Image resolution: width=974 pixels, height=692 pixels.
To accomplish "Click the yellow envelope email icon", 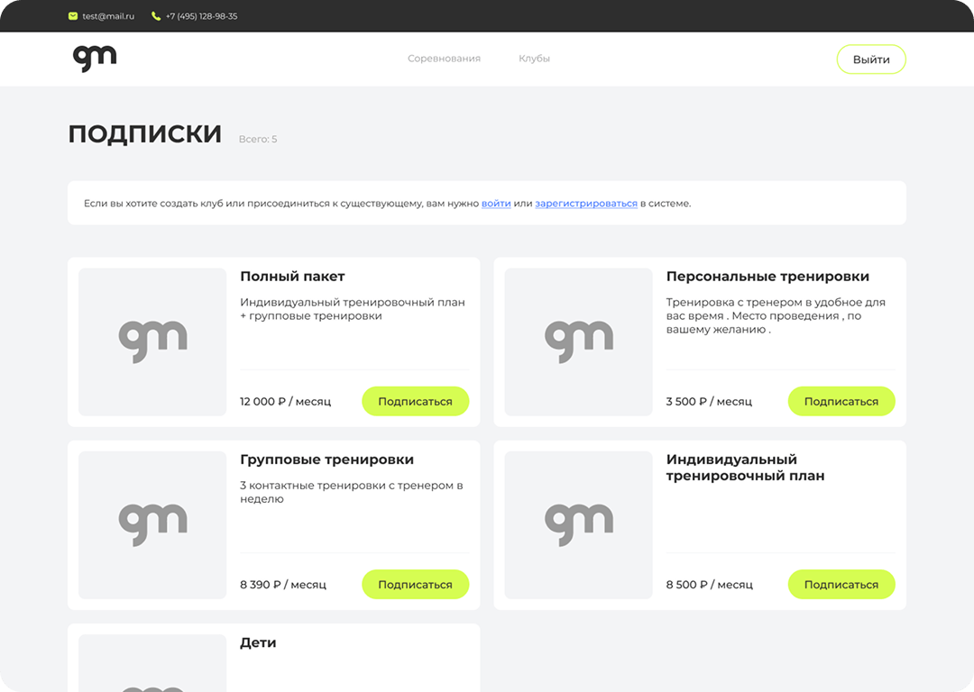I will point(73,16).
